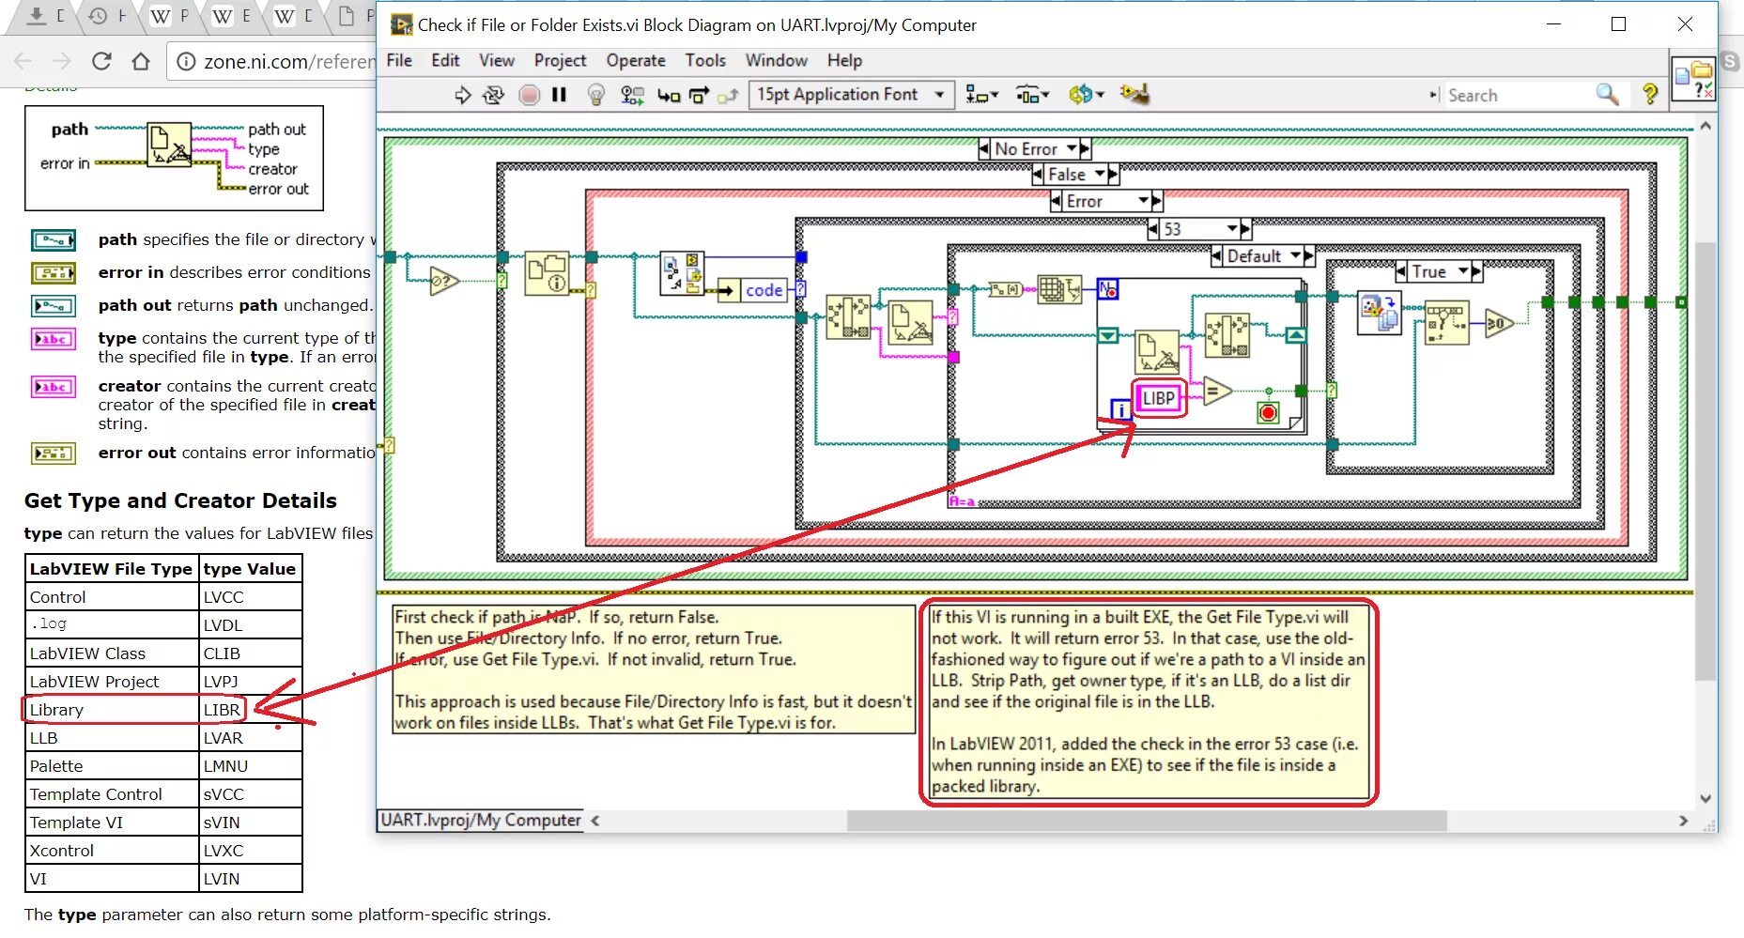Open the 15pt Application Font dropdown
The image size is (1744, 938).
pos(851,95)
